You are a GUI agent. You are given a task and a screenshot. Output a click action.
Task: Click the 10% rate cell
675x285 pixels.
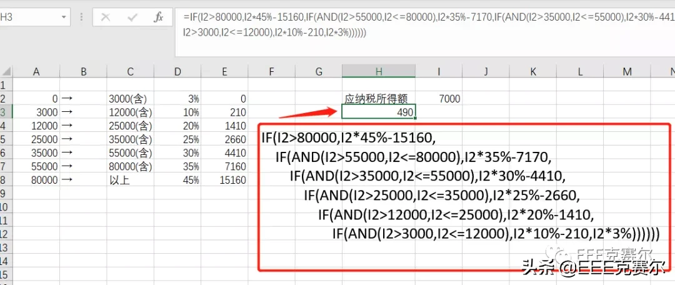(x=177, y=112)
